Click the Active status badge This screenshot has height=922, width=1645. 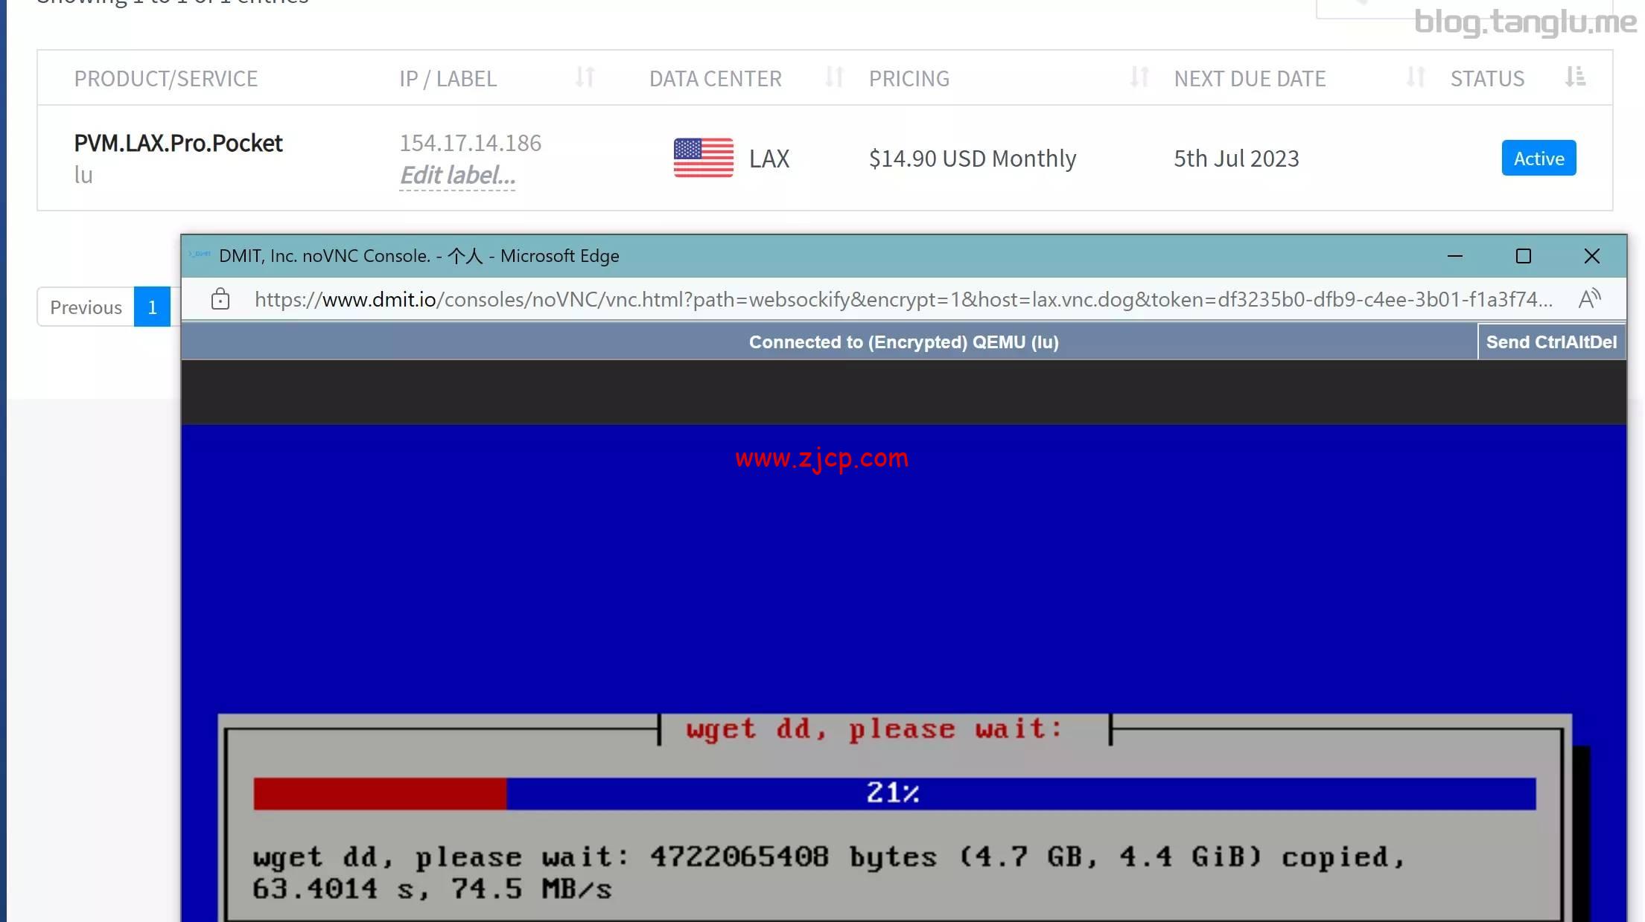(x=1539, y=159)
